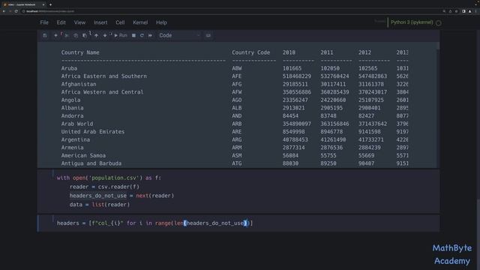
Task: Click the Trusted notebook indicator
Action: click(x=379, y=22)
